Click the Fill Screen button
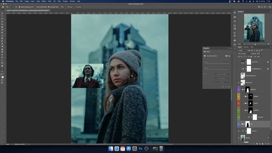Viewport: 272px width, 153px height. (x=79, y=7)
